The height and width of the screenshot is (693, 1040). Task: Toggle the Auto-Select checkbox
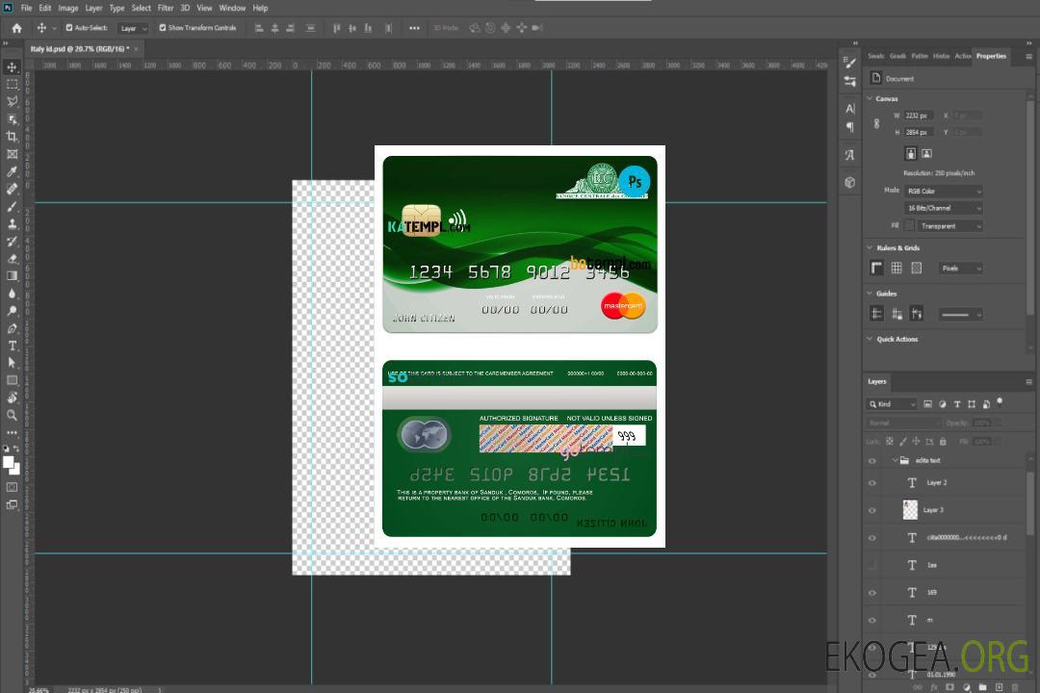[x=69, y=28]
